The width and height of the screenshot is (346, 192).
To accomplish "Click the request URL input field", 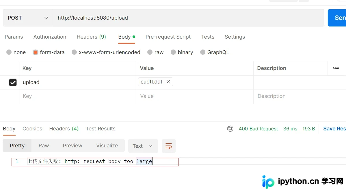I will (x=188, y=18).
